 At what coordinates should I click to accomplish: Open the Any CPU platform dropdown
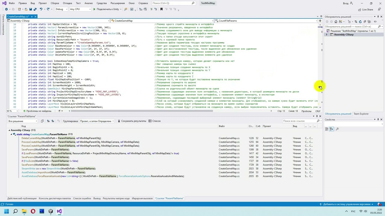click(x=80, y=9)
